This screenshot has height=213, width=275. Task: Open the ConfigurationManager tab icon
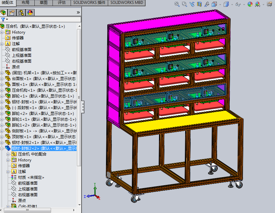click(x=21, y=13)
